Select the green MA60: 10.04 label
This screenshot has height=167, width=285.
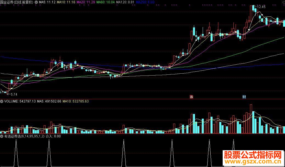click(x=105, y=2)
